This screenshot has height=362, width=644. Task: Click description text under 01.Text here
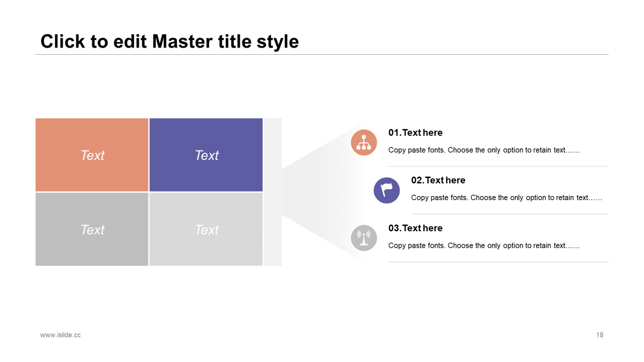(484, 150)
